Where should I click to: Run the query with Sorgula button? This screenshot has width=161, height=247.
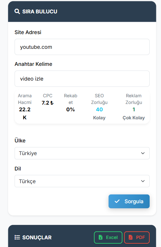pyautogui.click(x=129, y=201)
